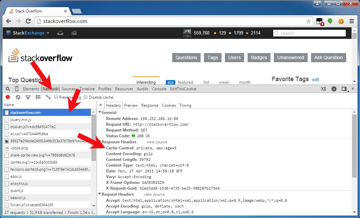The image size is (360, 218).
Task: Enable the Disable cache checkbox
Action: (85, 97)
